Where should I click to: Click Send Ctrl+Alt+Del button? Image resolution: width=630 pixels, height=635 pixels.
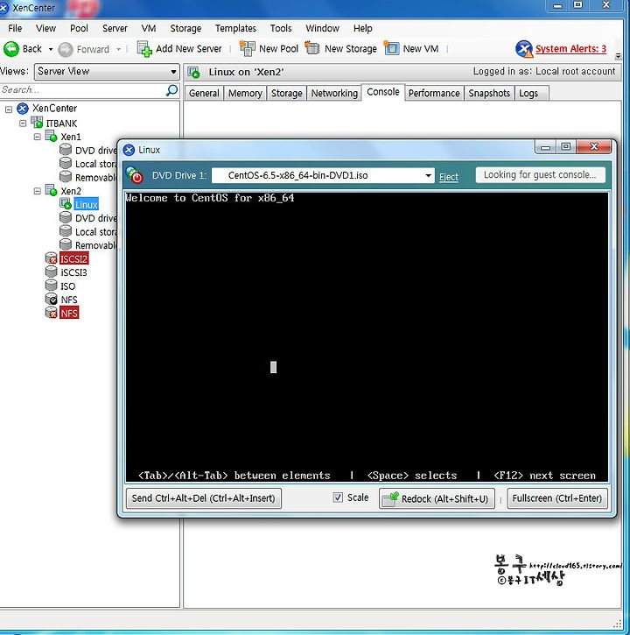pos(204,498)
